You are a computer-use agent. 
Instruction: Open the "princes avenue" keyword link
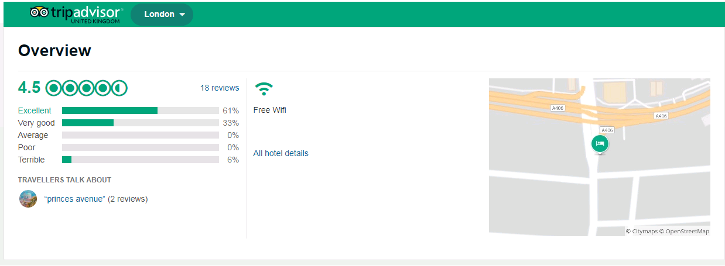pyautogui.click(x=75, y=199)
